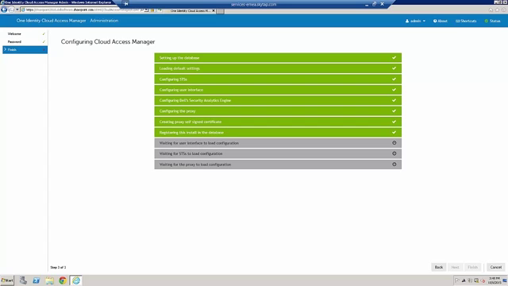Click the checkmark on Configuring STSs
508x286 pixels.
[394, 79]
